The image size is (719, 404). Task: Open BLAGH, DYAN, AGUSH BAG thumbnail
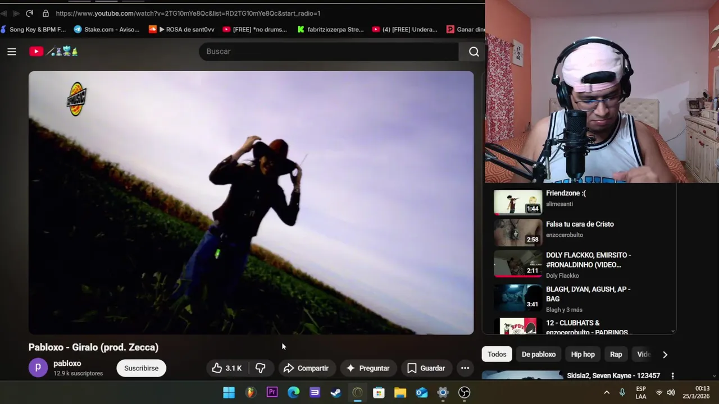[x=518, y=298]
